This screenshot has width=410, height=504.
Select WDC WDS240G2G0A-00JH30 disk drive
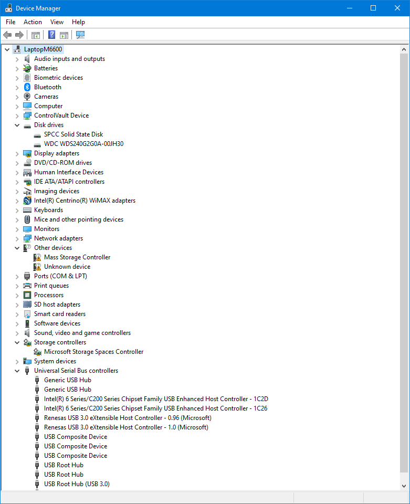click(x=84, y=144)
